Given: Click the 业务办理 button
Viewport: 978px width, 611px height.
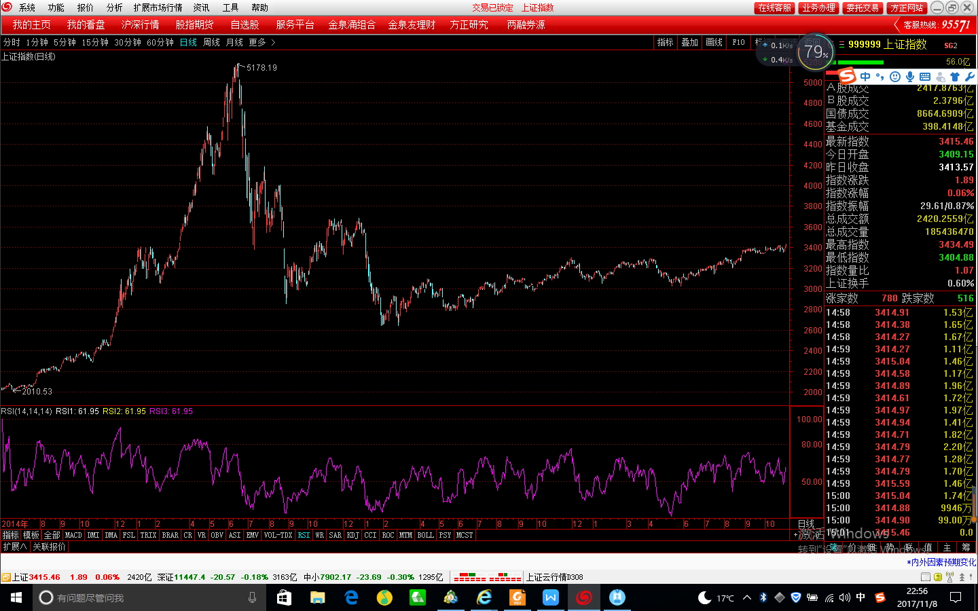Looking at the screenshot, I should click(818, 7).
